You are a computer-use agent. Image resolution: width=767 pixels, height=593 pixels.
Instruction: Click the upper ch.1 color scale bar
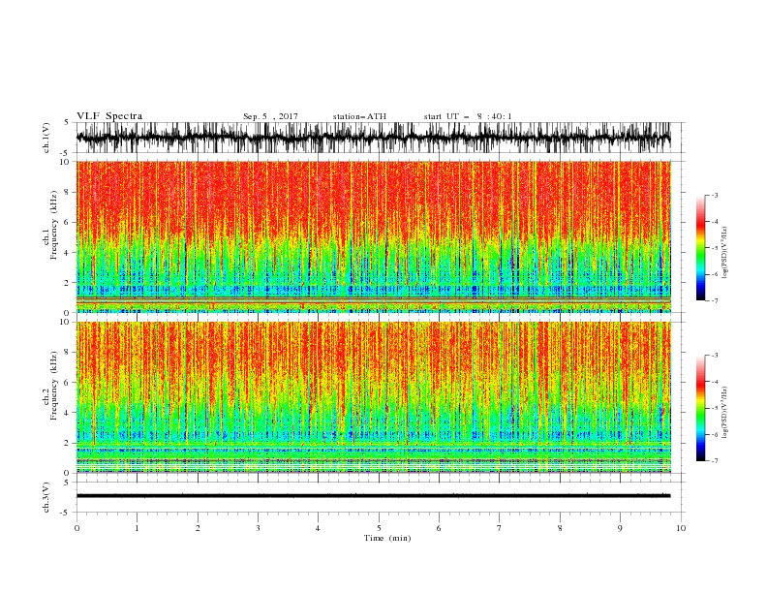[700, 248]
